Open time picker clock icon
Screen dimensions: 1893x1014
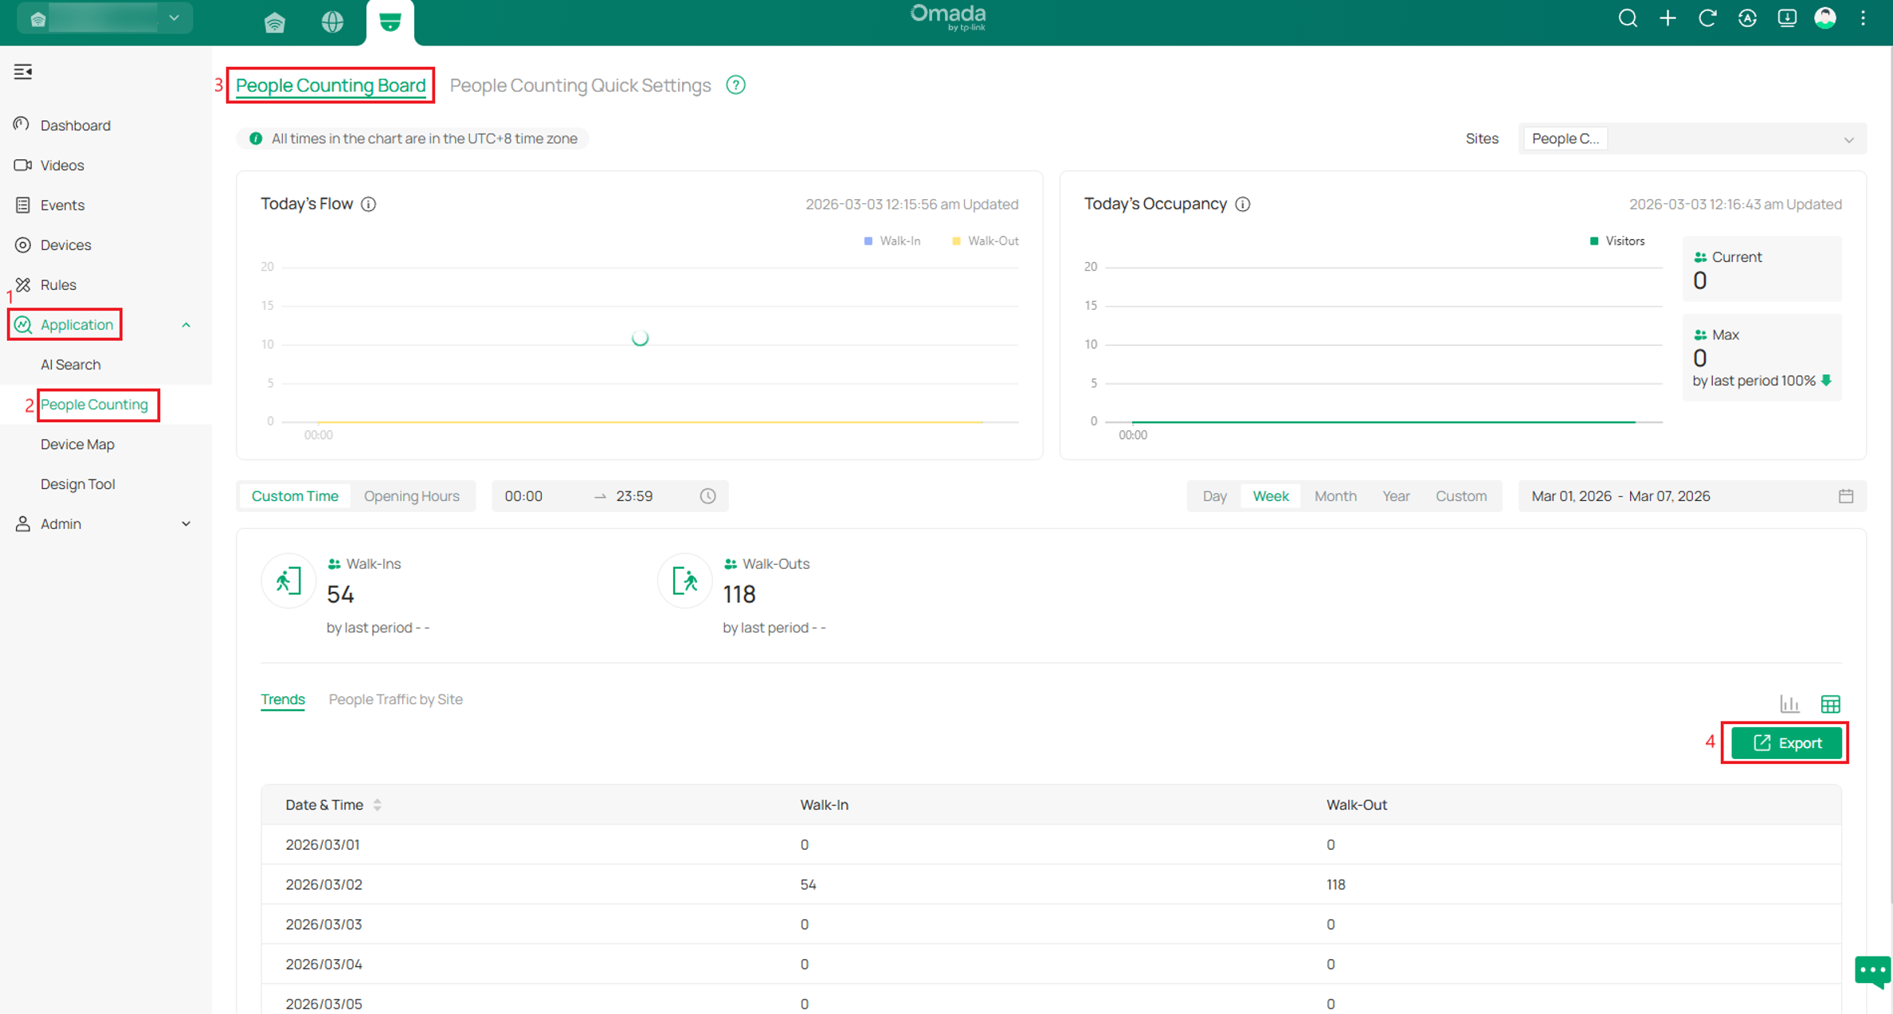707,496
